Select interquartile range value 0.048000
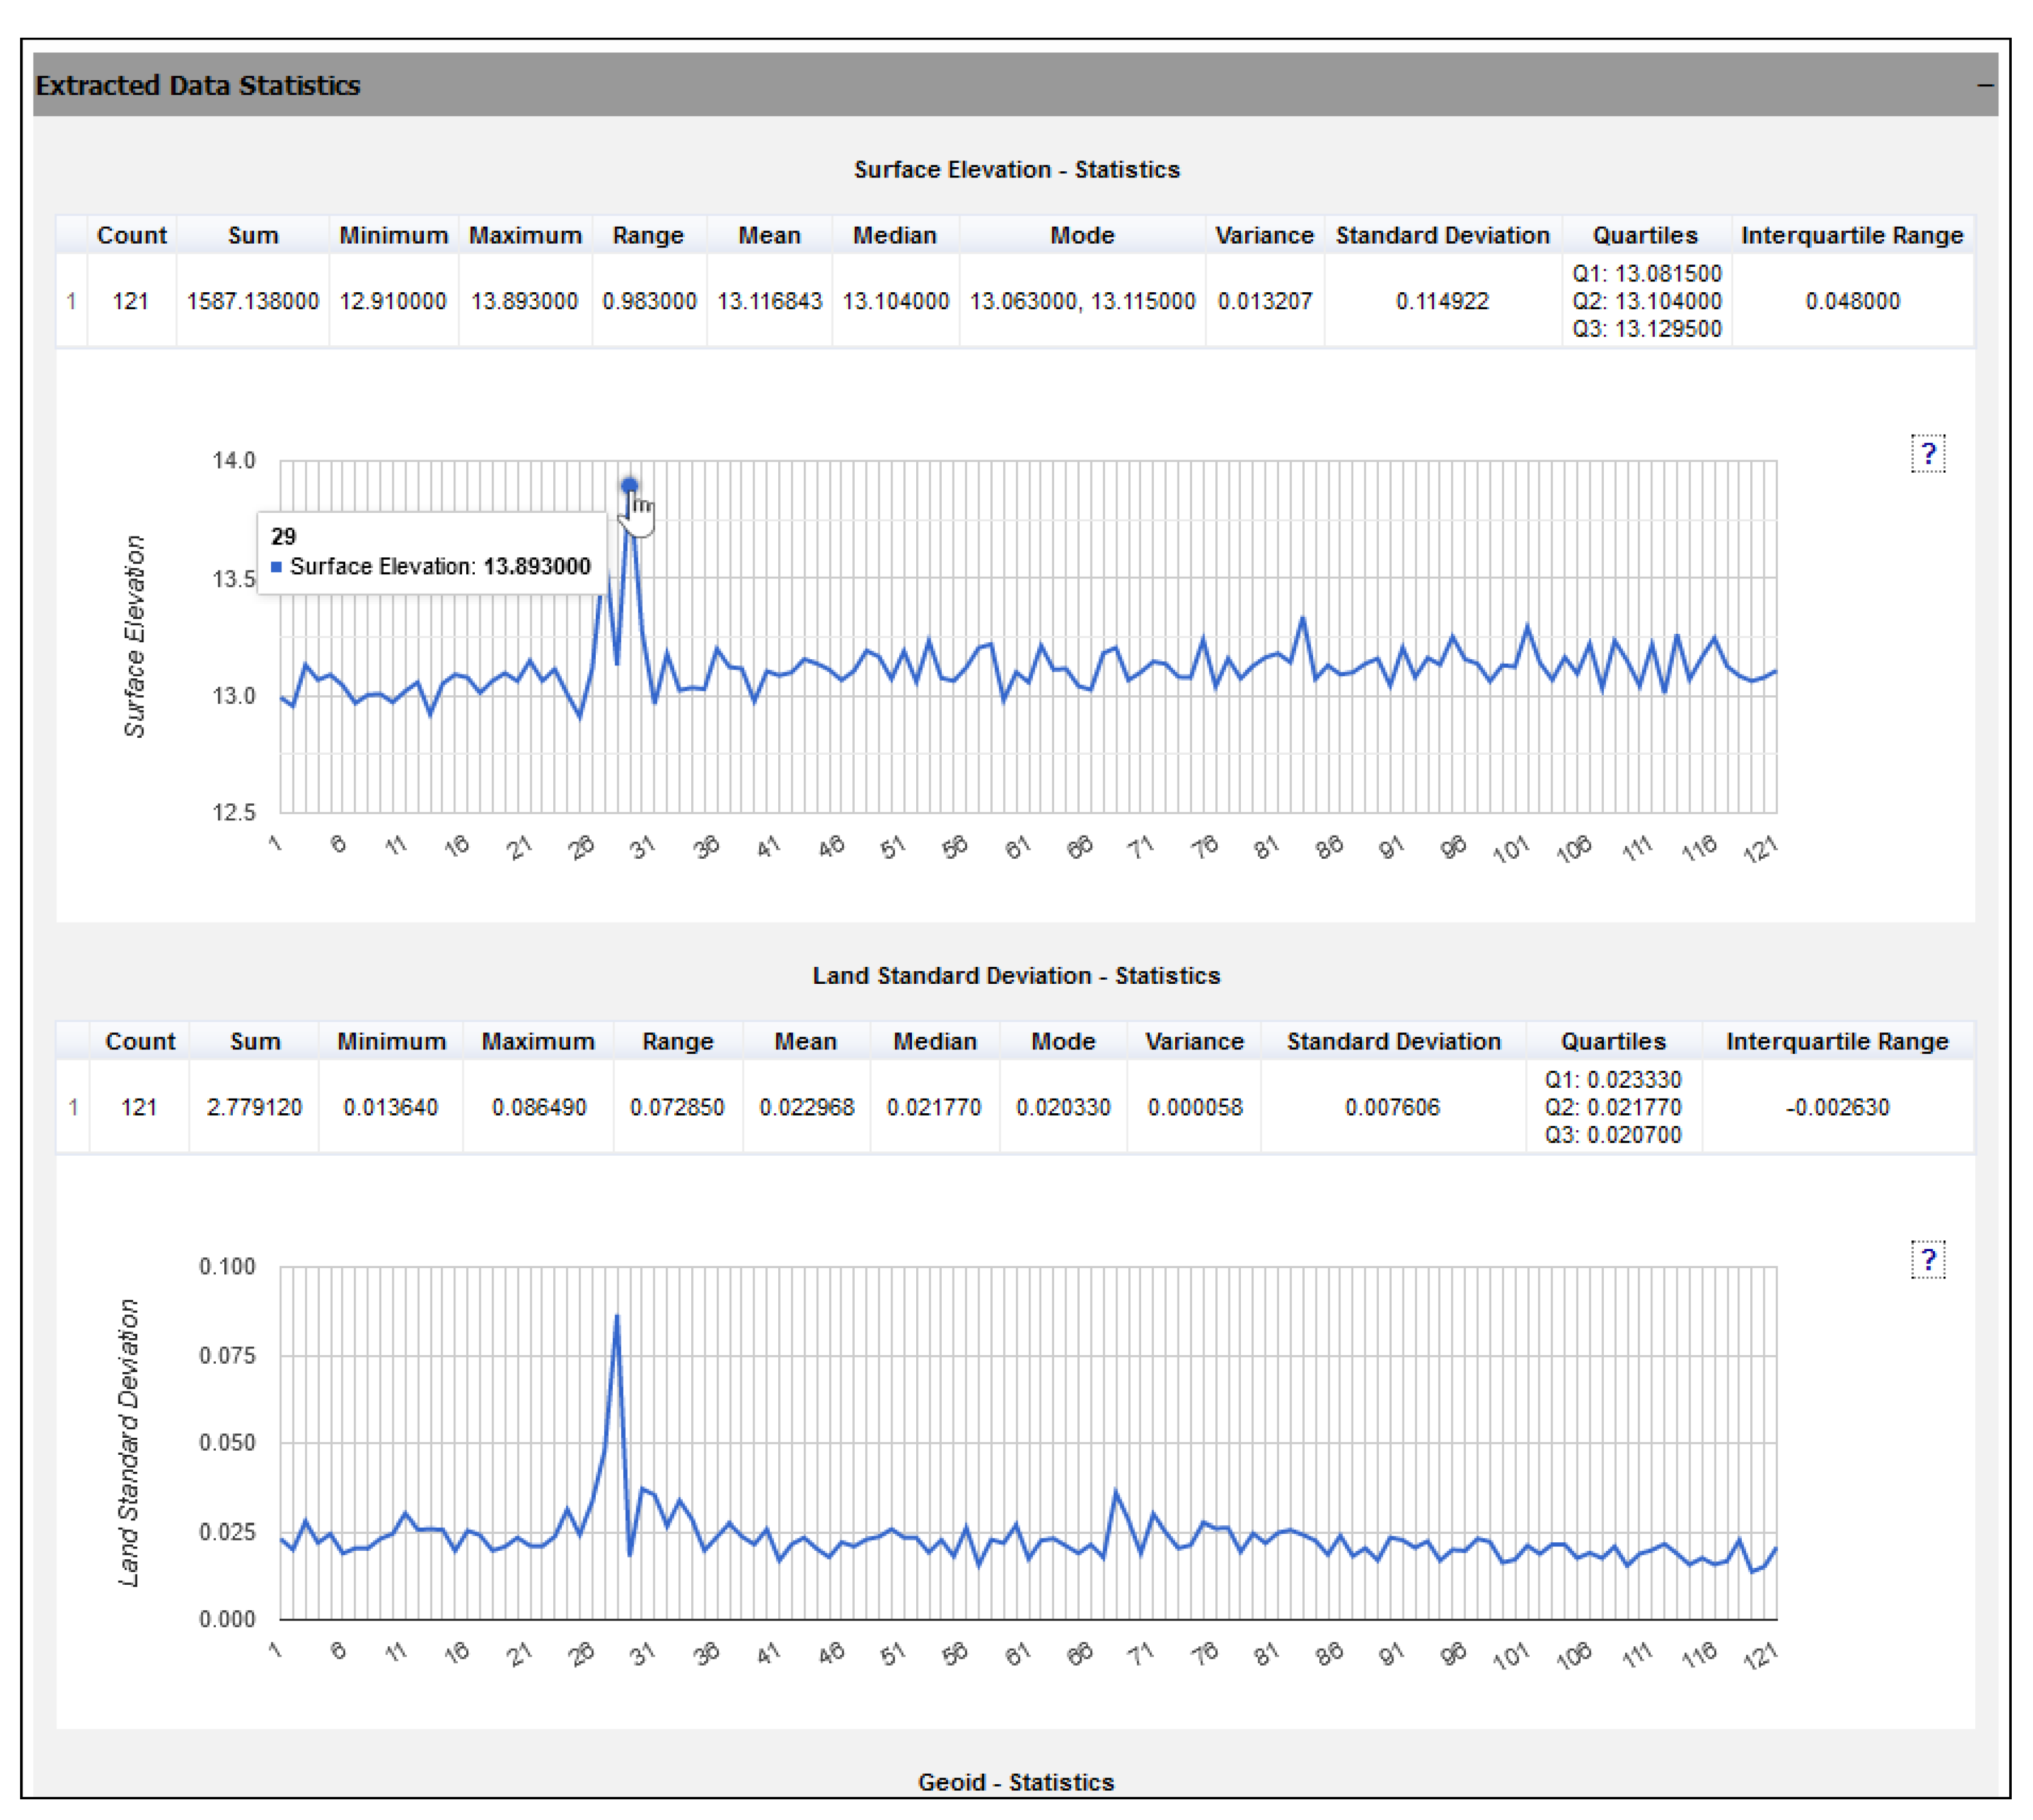Viewport: 2033px width, 1820px height. coord(1853,301)
